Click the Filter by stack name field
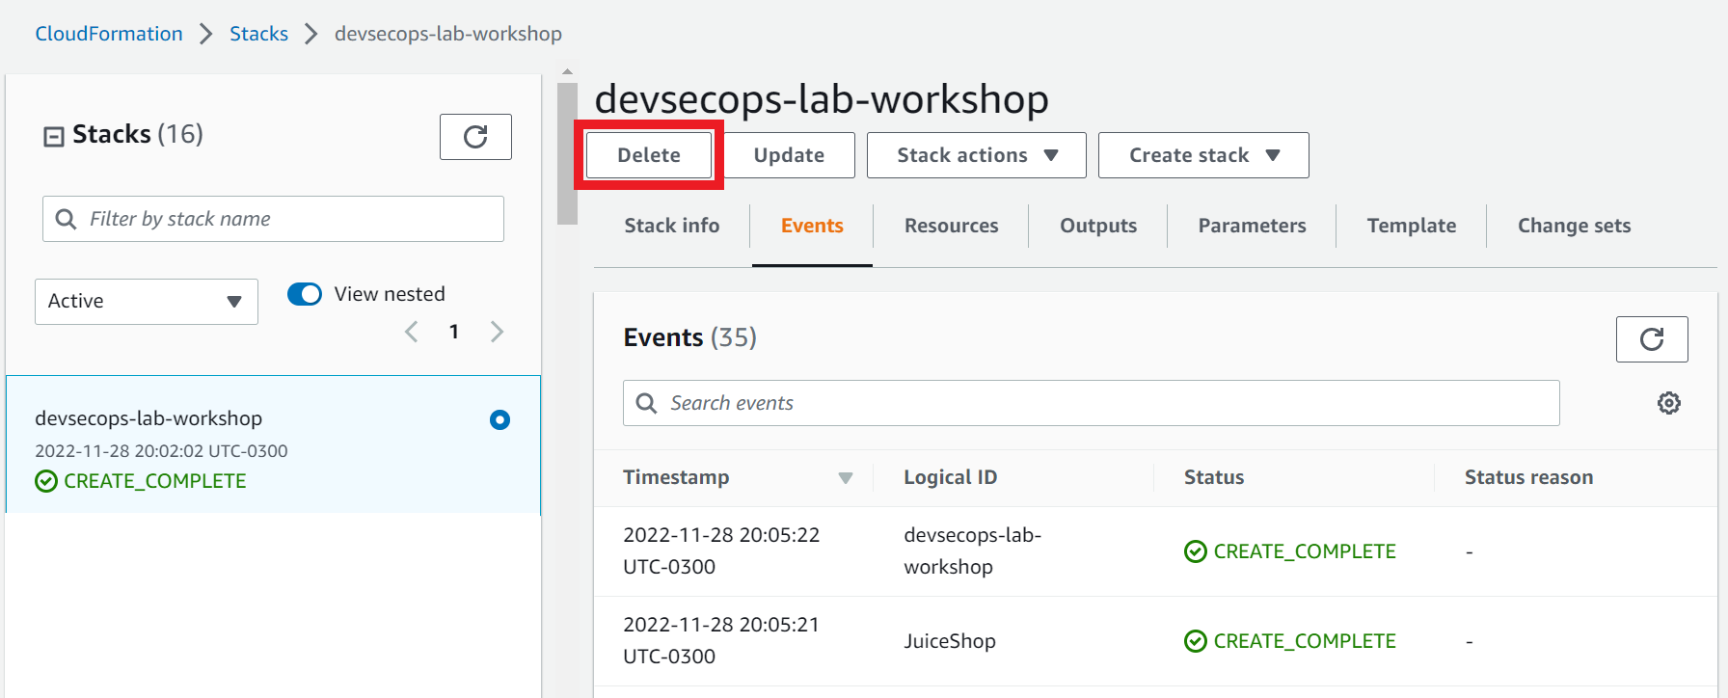 (273, 219)
